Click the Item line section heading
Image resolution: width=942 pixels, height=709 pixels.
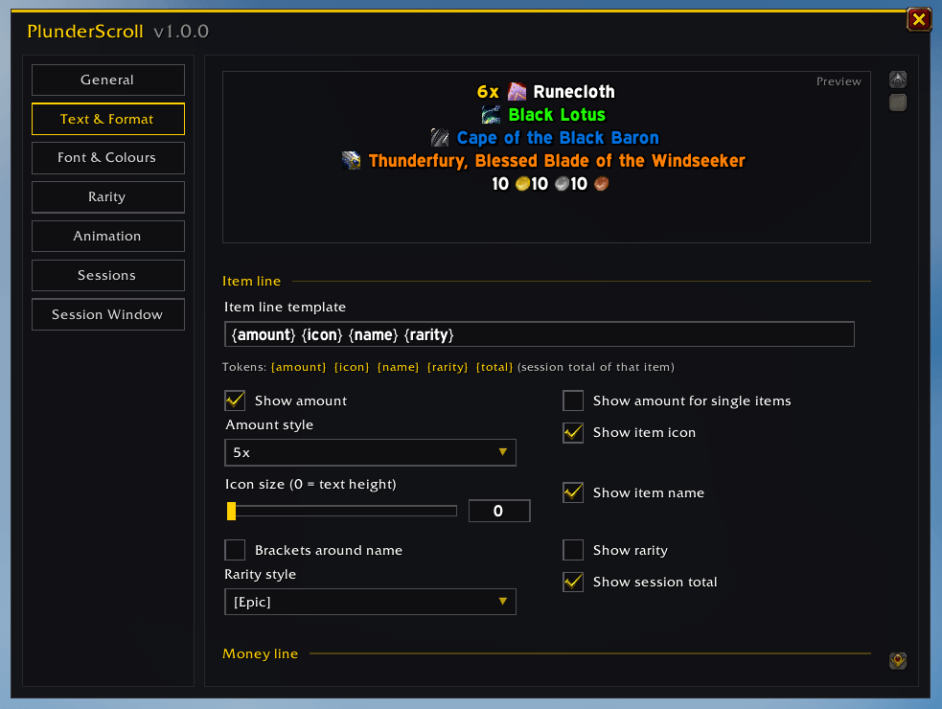[x=252, y=281]
